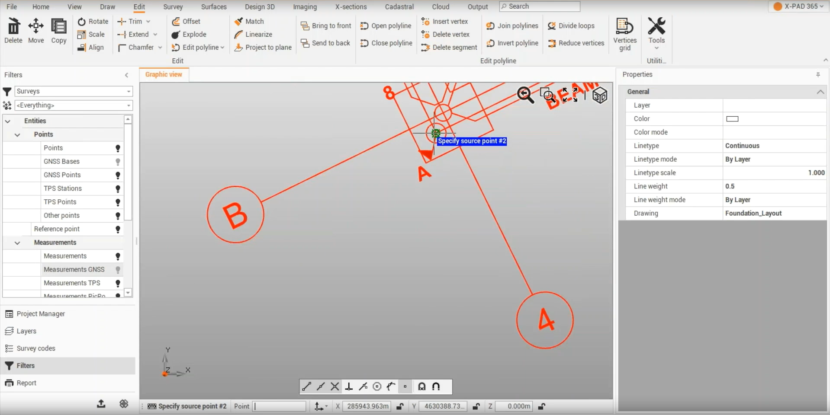830x415 pixels.
Task: Open the Cadastral ribbon tab
Action: point(399,7)
